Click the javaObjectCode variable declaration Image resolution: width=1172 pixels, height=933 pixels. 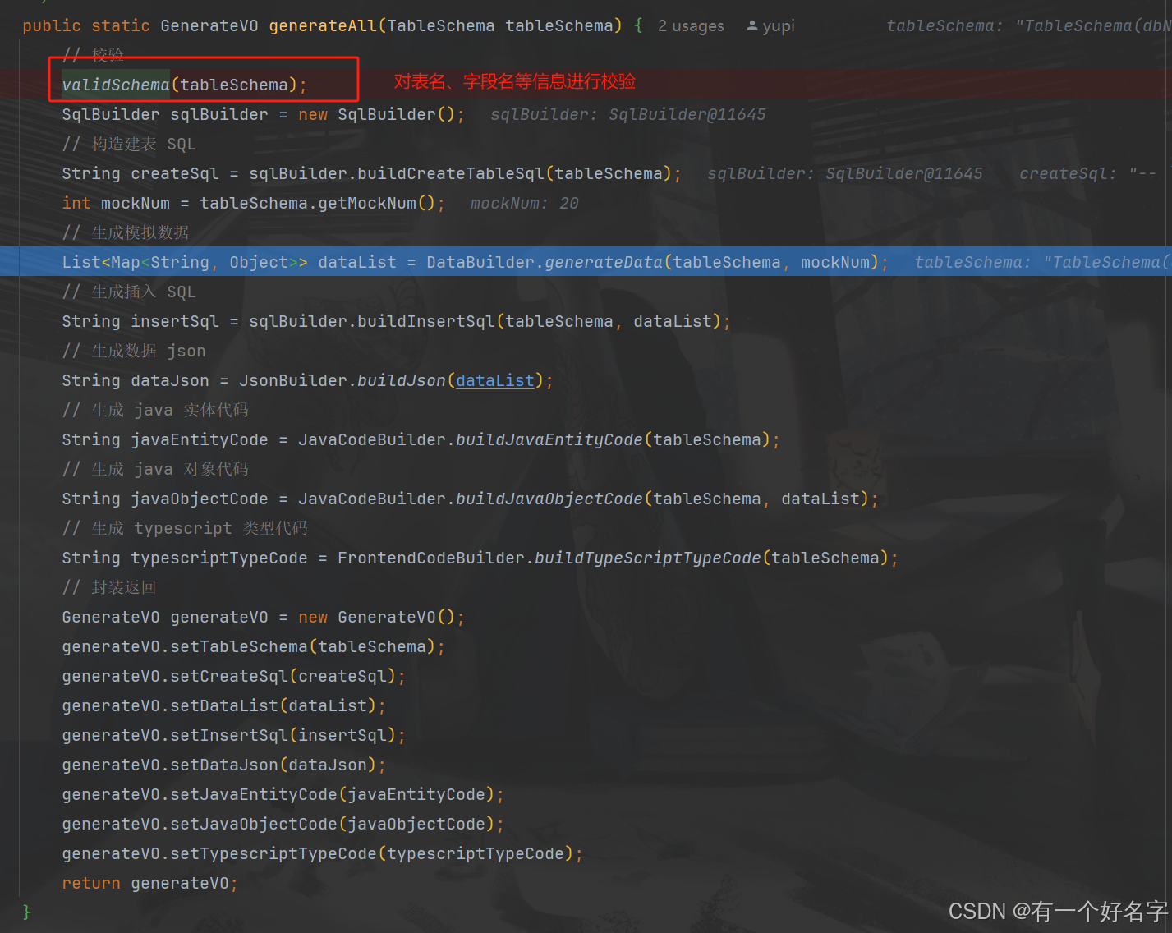click(x=200, y=499)
